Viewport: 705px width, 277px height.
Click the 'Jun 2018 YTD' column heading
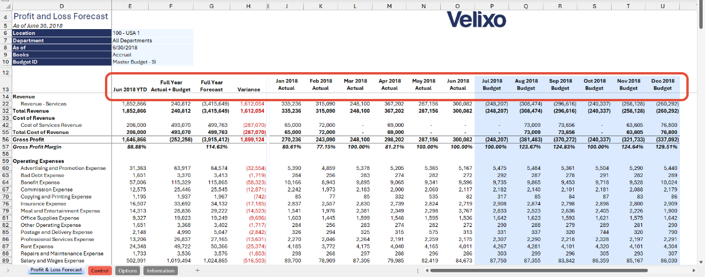129,89
